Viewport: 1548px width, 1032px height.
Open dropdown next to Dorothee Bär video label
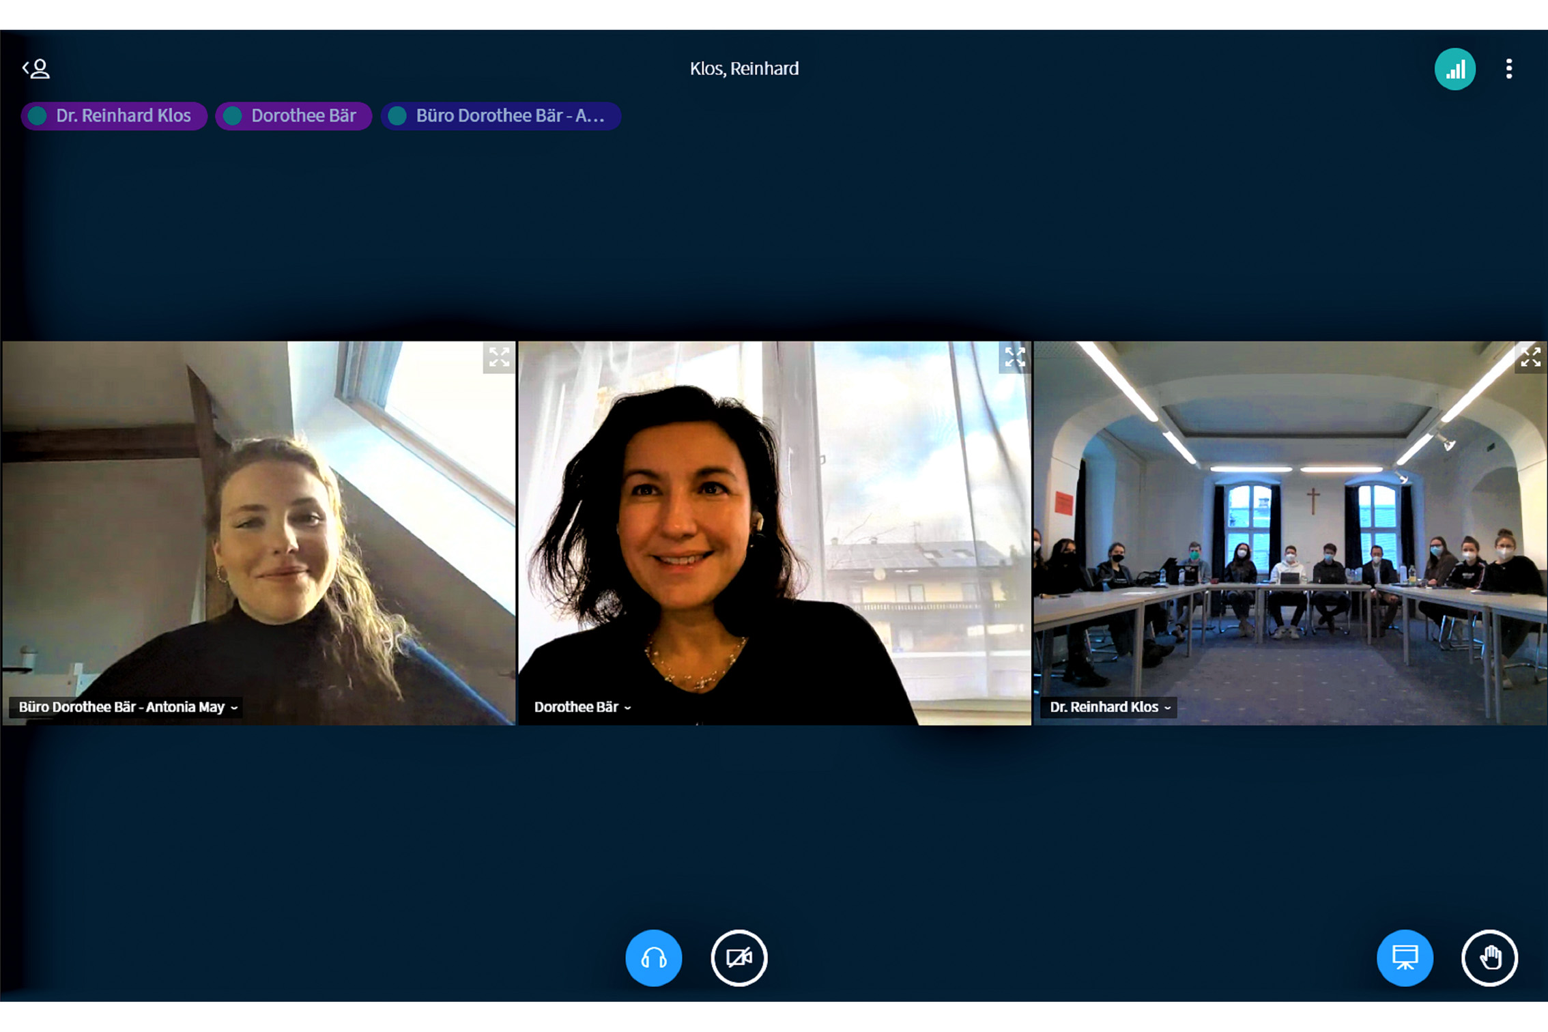tap(627, 708)
